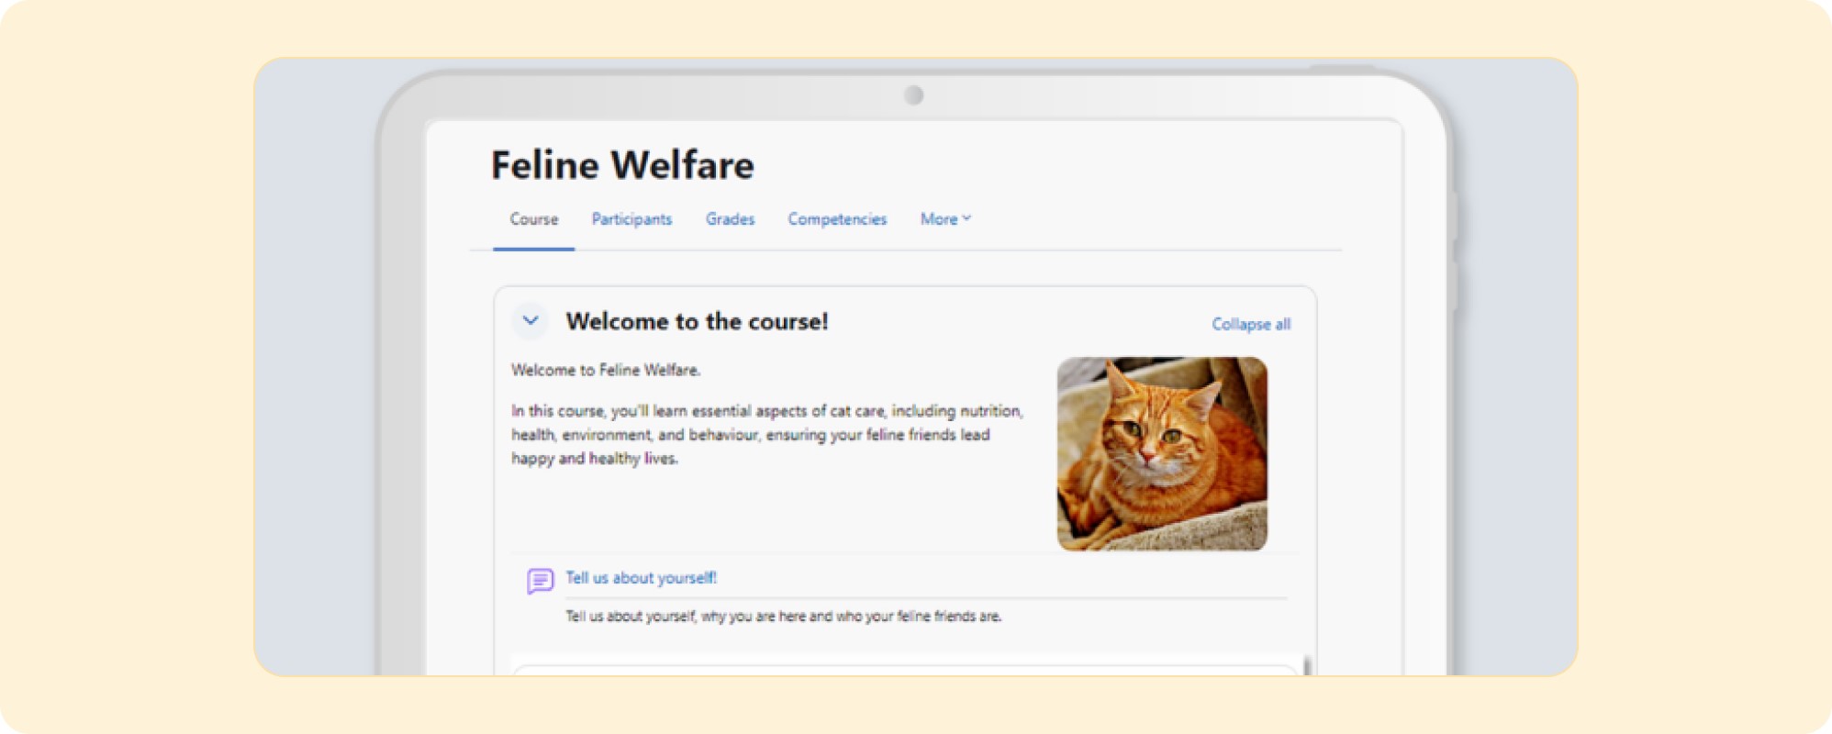The height and width of the screenshot is (734, 1832).
Task: Open the Grades tab
Action: pos(730,219)
